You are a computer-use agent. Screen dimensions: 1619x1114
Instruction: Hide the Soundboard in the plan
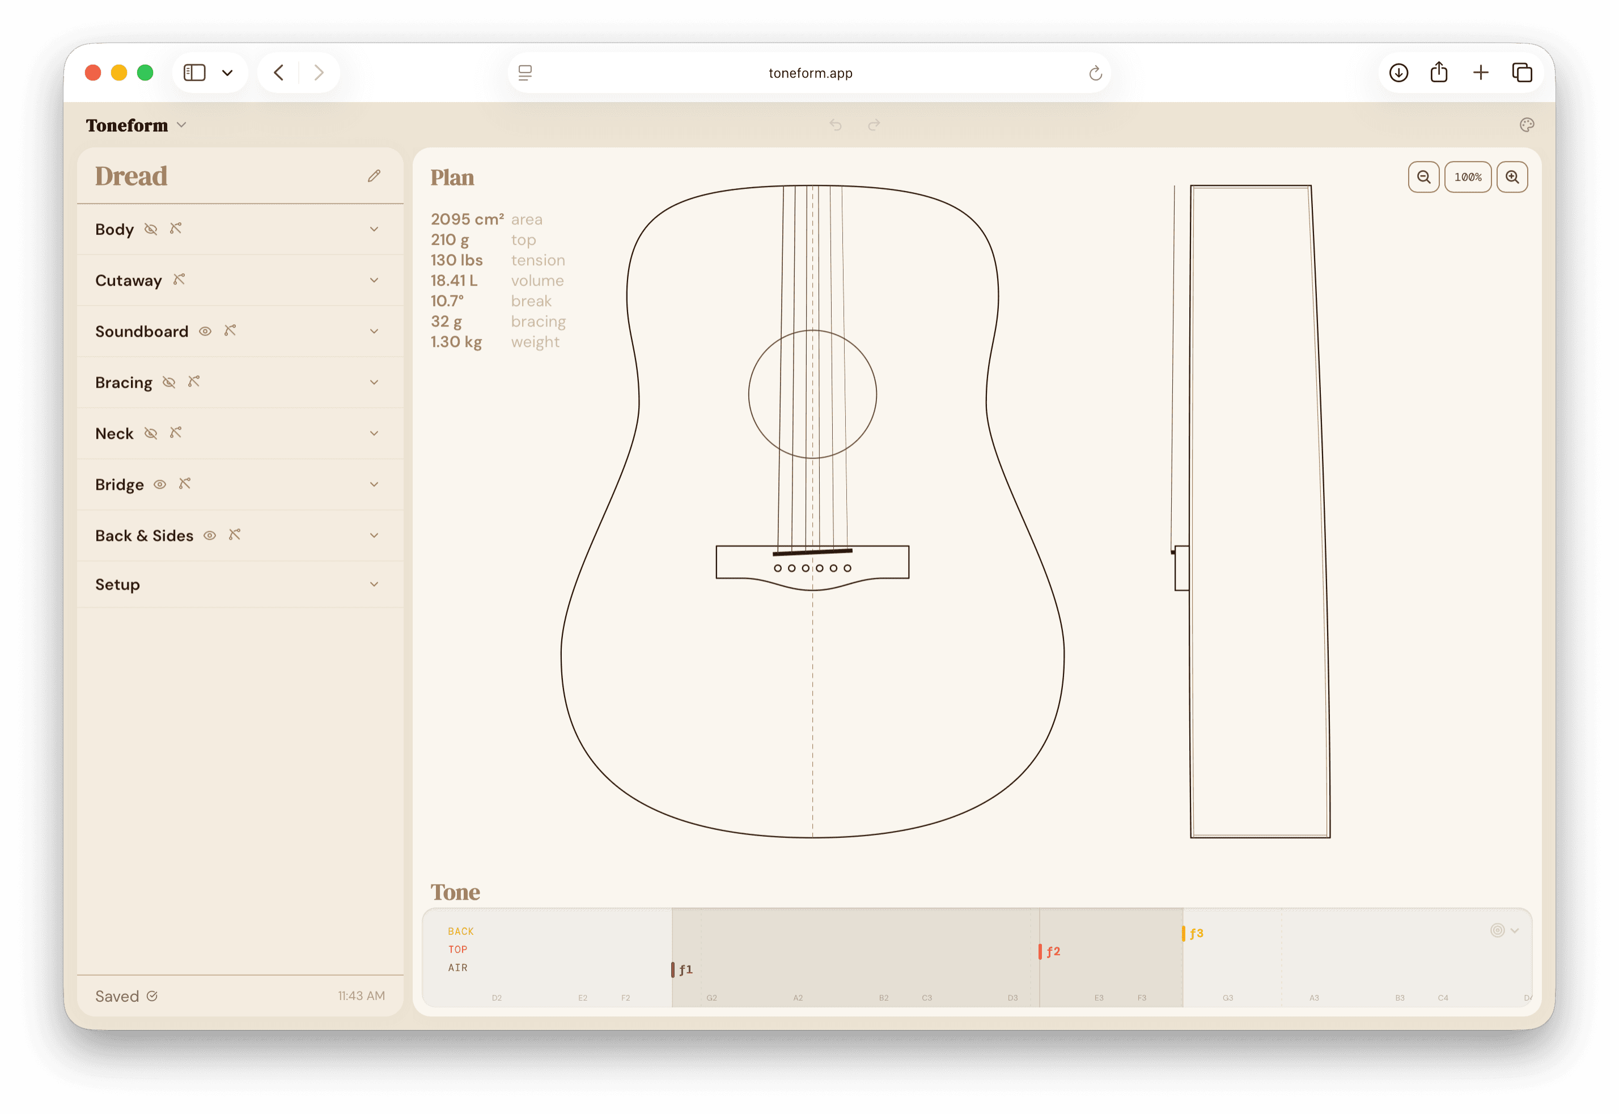205,332
